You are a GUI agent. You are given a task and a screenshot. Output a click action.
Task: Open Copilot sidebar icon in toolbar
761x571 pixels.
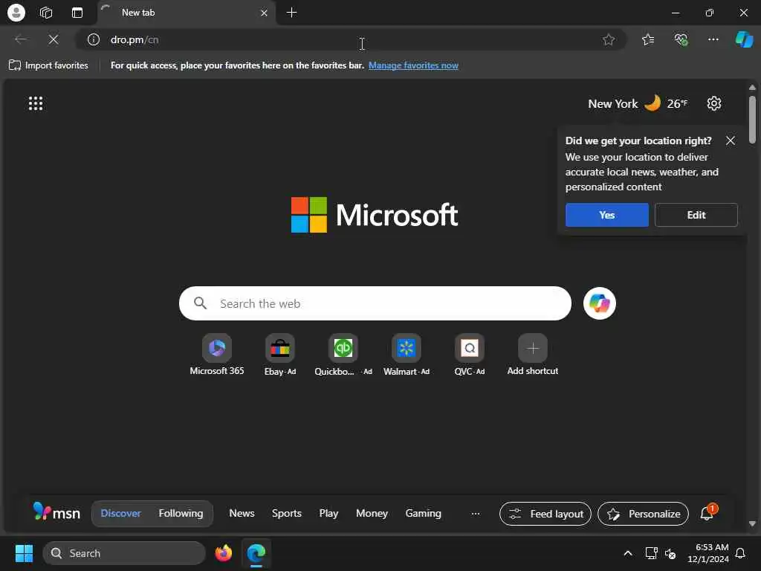click(744, 39)
